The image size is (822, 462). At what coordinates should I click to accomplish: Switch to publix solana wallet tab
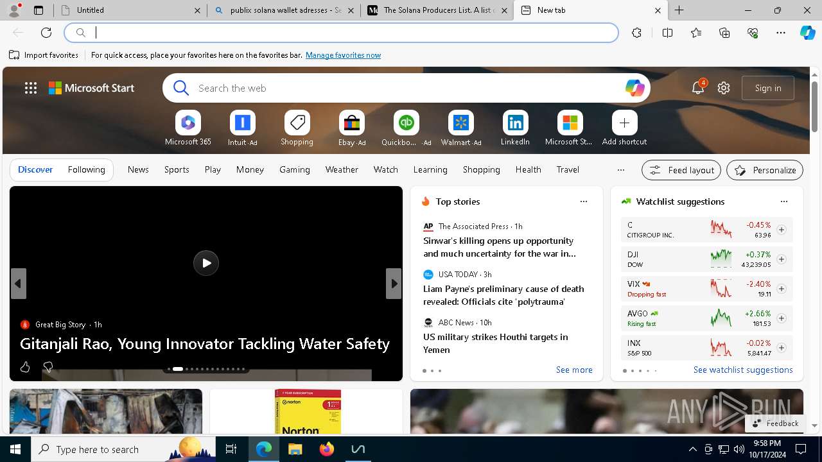point(283,10)
